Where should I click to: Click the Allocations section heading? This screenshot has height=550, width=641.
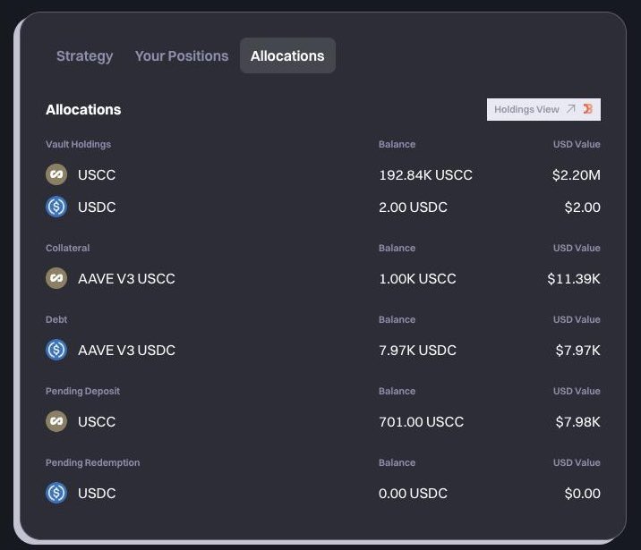click(83, 109)
